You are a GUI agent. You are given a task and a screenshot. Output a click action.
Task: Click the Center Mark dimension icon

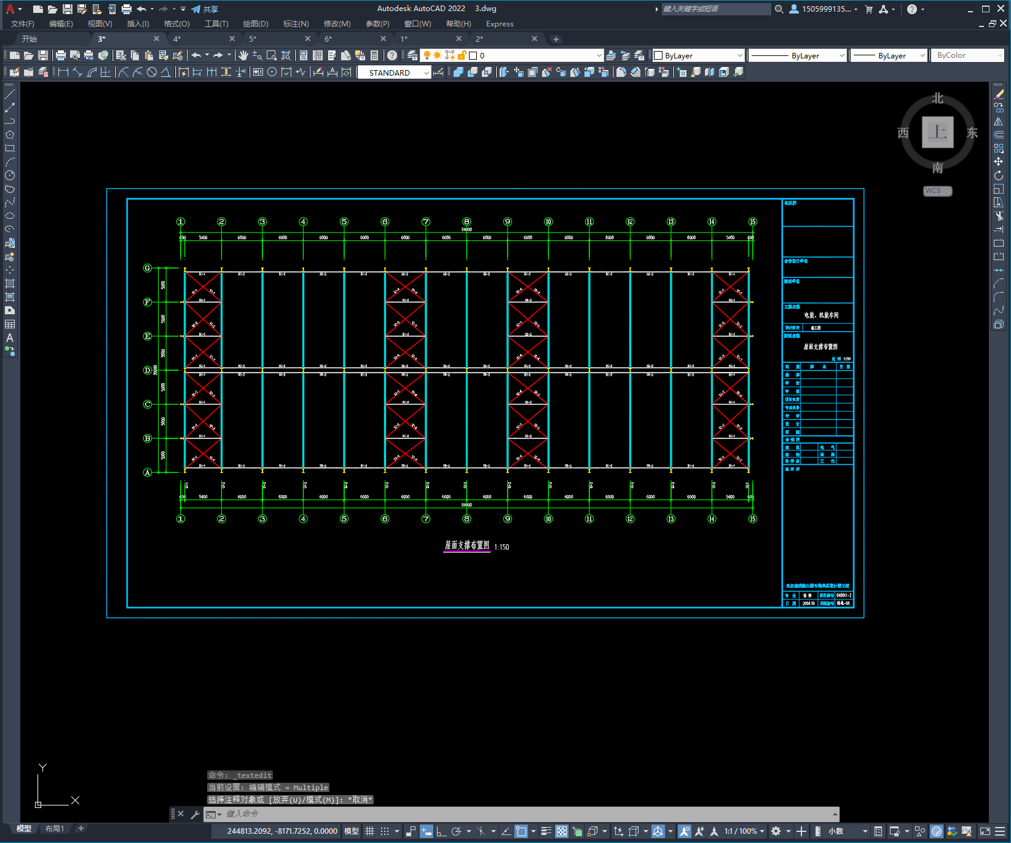click(x=272, y=72)
